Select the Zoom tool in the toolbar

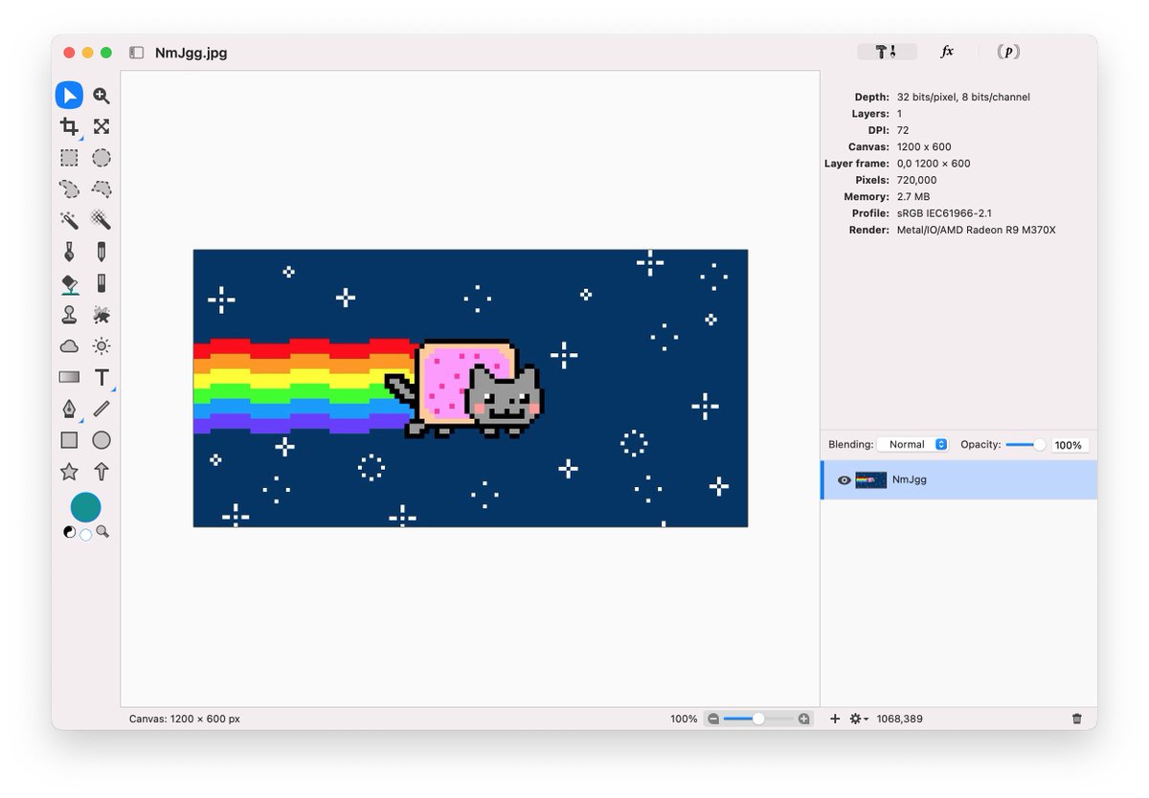coord(101,95)
